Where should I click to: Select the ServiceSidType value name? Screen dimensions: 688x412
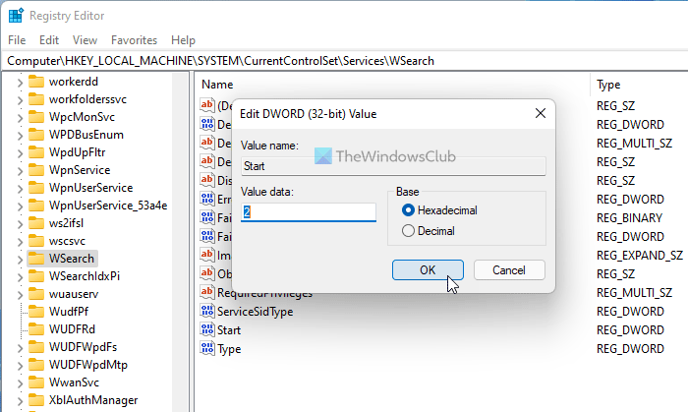tap(255, 312)
